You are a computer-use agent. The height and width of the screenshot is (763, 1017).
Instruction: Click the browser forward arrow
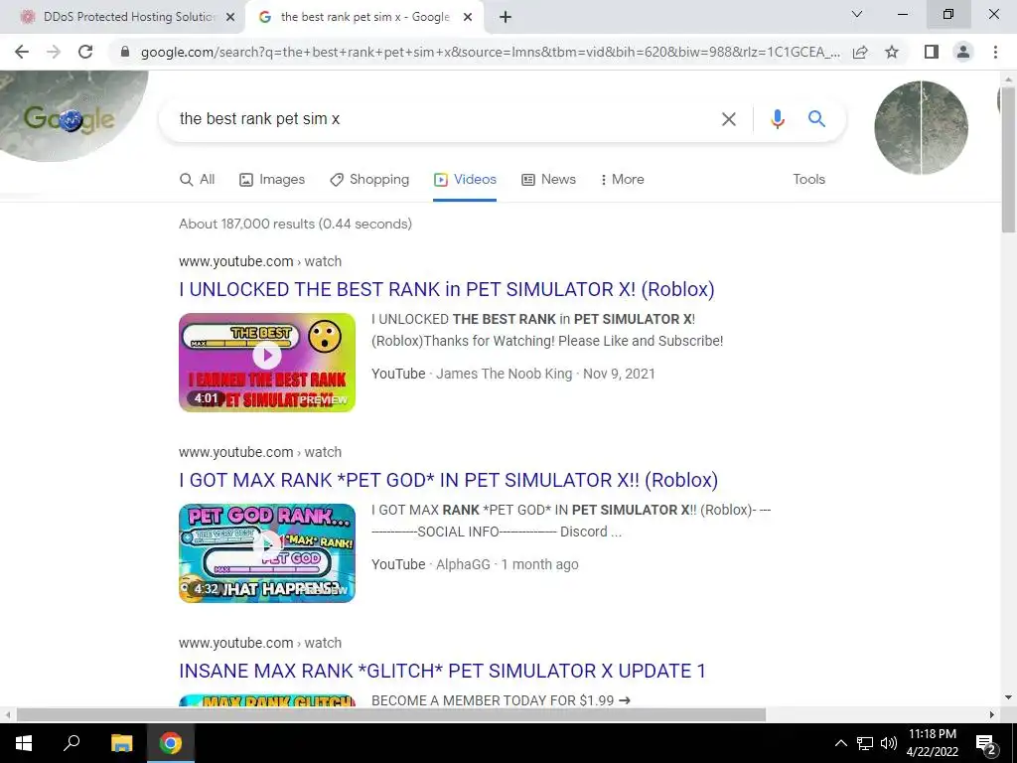54,52
